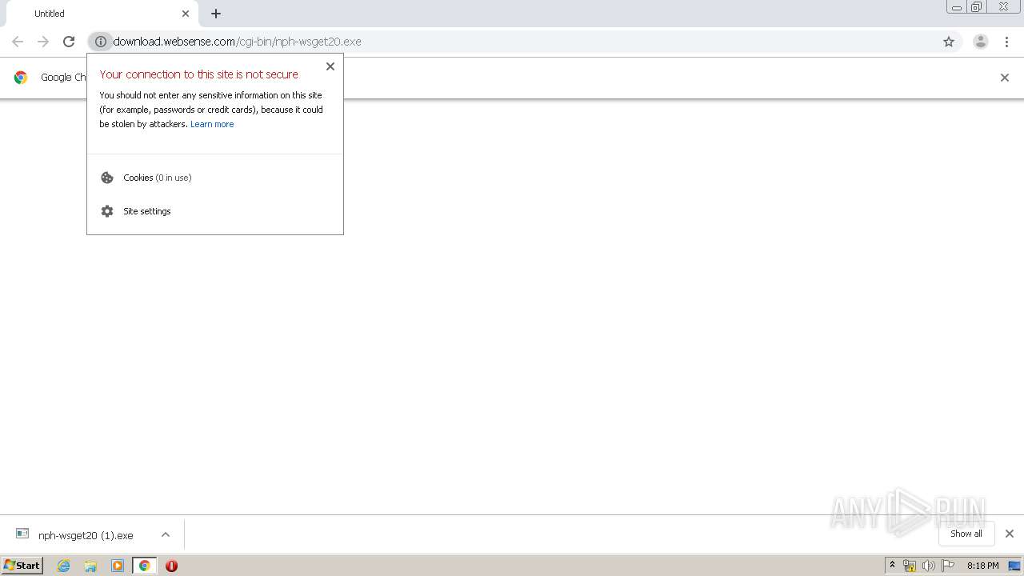
Task: Open Site settings entry
Action: tap(215, 211)
